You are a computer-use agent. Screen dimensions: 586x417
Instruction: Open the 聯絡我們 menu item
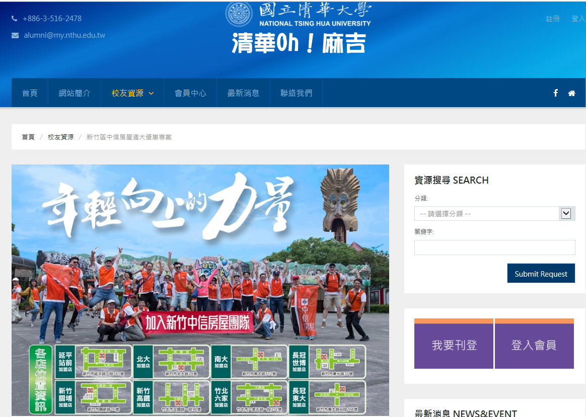(296, 93)
